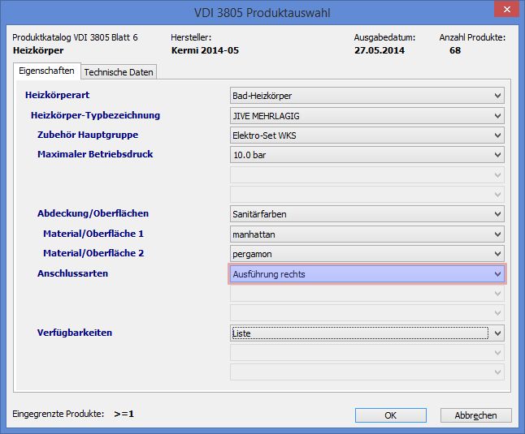Click the Material/Oberfläche 1 label

93,234
